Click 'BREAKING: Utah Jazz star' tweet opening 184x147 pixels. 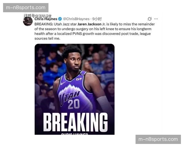pos(56,24)
